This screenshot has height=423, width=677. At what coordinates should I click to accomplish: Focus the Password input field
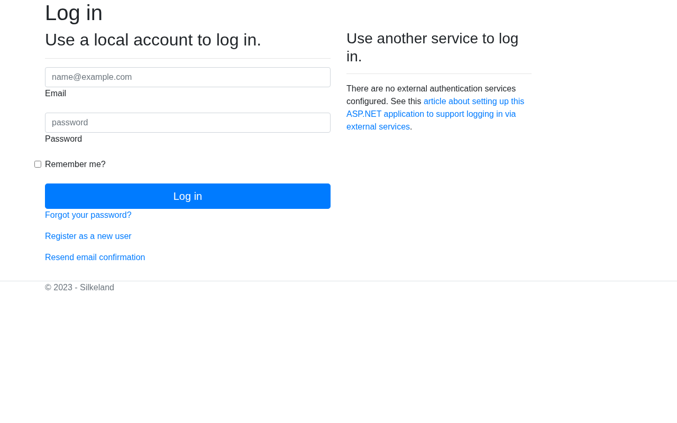coord(188,123)
